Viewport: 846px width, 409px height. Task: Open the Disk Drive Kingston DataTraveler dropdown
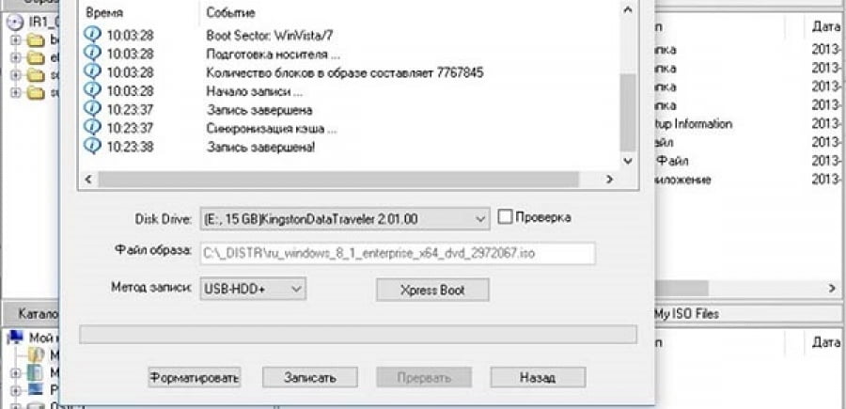coord(345,219)
